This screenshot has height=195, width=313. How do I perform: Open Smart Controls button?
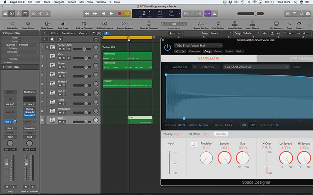[x=34, y=14]
